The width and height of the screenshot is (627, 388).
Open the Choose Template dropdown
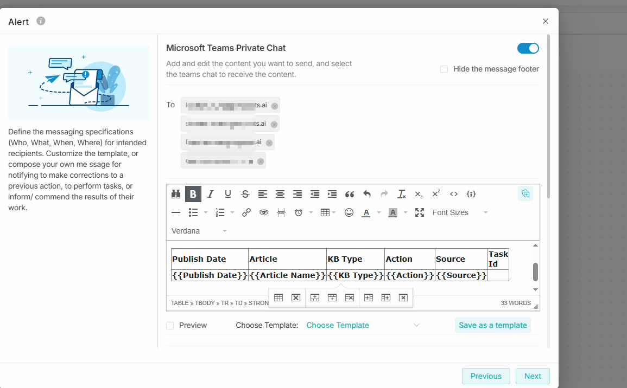363,326
